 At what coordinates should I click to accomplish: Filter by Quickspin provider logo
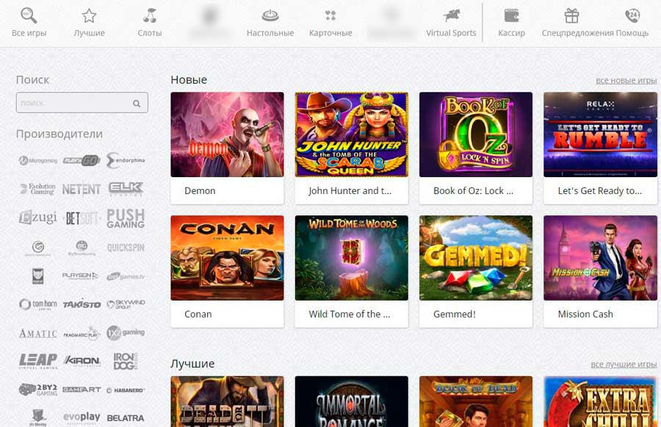point(126,248)
